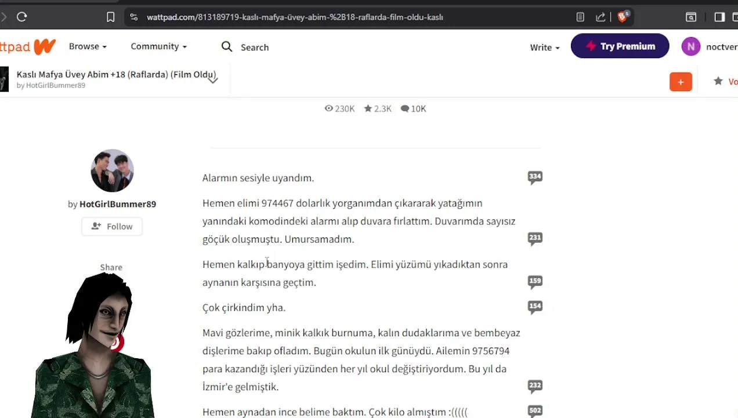Screen dimensions: 738x418
Task: Open comments bubble showing 334
Action: pos(535,178)
